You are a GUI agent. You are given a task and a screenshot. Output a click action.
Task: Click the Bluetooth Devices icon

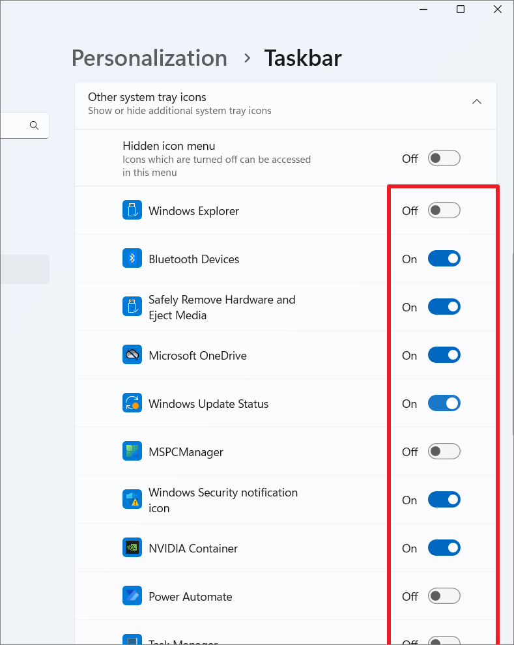(132, 258)
